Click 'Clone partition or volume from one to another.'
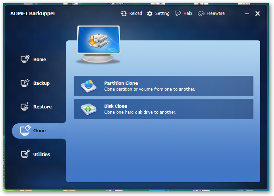The image size is (274, 196). 150,89
